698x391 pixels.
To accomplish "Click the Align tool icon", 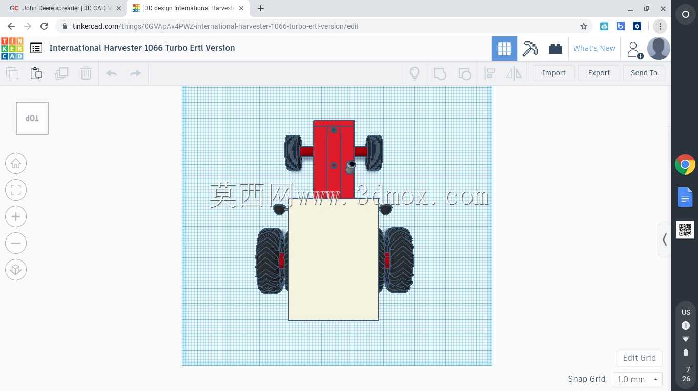I will [489, 73].
